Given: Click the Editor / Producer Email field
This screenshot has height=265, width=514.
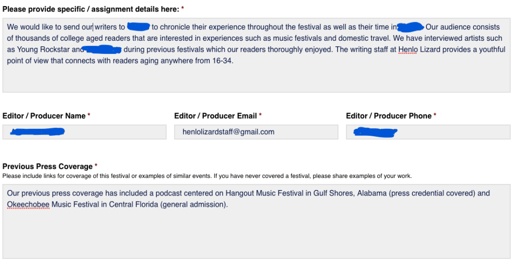Looking at the screenshot, I should pyautogui.click(x=256, y=132).
